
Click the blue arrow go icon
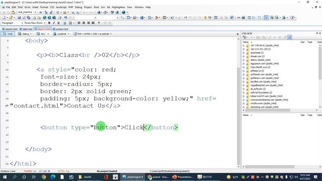coord(40,12)
